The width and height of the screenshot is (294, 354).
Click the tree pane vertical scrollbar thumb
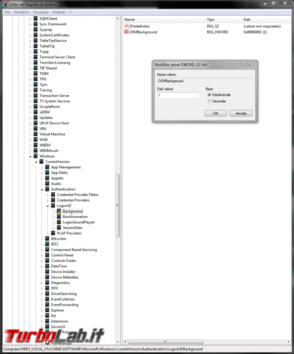click(x=118, y=205)
